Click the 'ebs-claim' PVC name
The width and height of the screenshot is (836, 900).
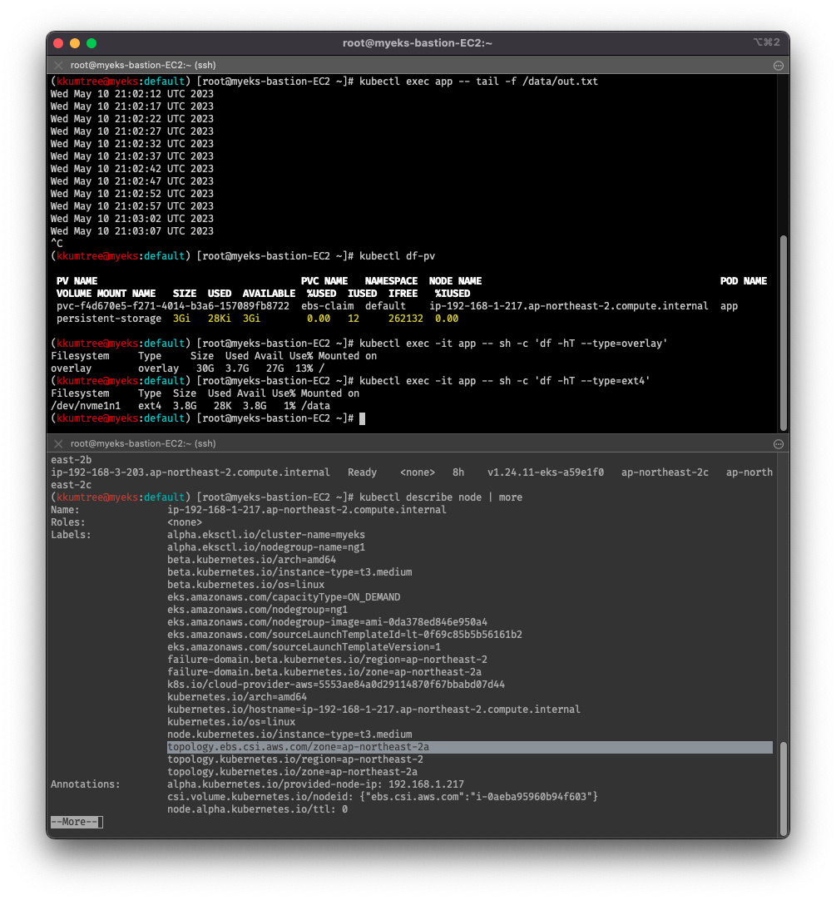pos(327,306)
